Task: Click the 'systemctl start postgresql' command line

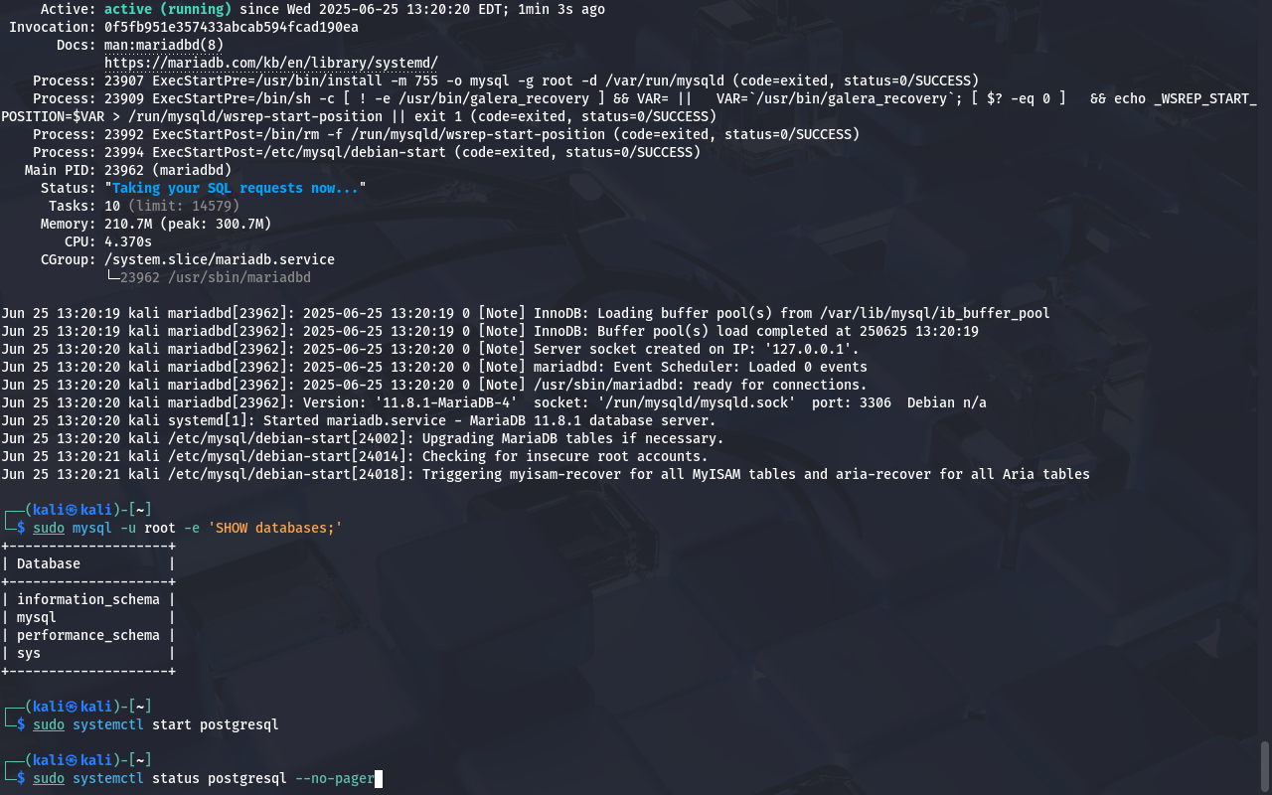Action: 156,724
